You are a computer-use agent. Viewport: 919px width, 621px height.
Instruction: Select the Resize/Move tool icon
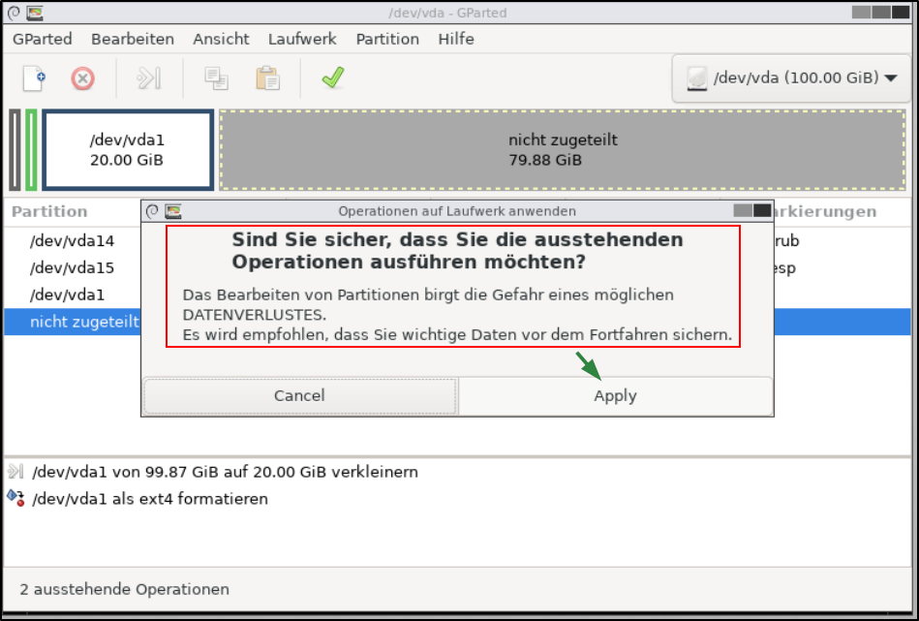point(147,78)
